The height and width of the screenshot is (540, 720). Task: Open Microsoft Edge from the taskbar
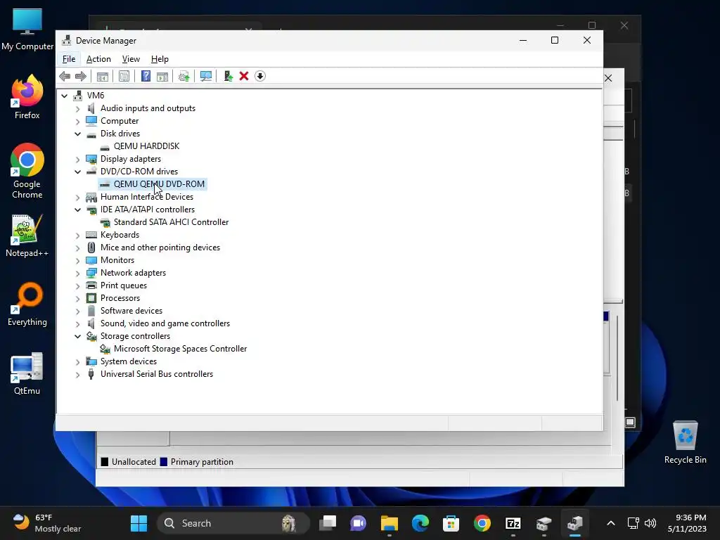(420, 523)
